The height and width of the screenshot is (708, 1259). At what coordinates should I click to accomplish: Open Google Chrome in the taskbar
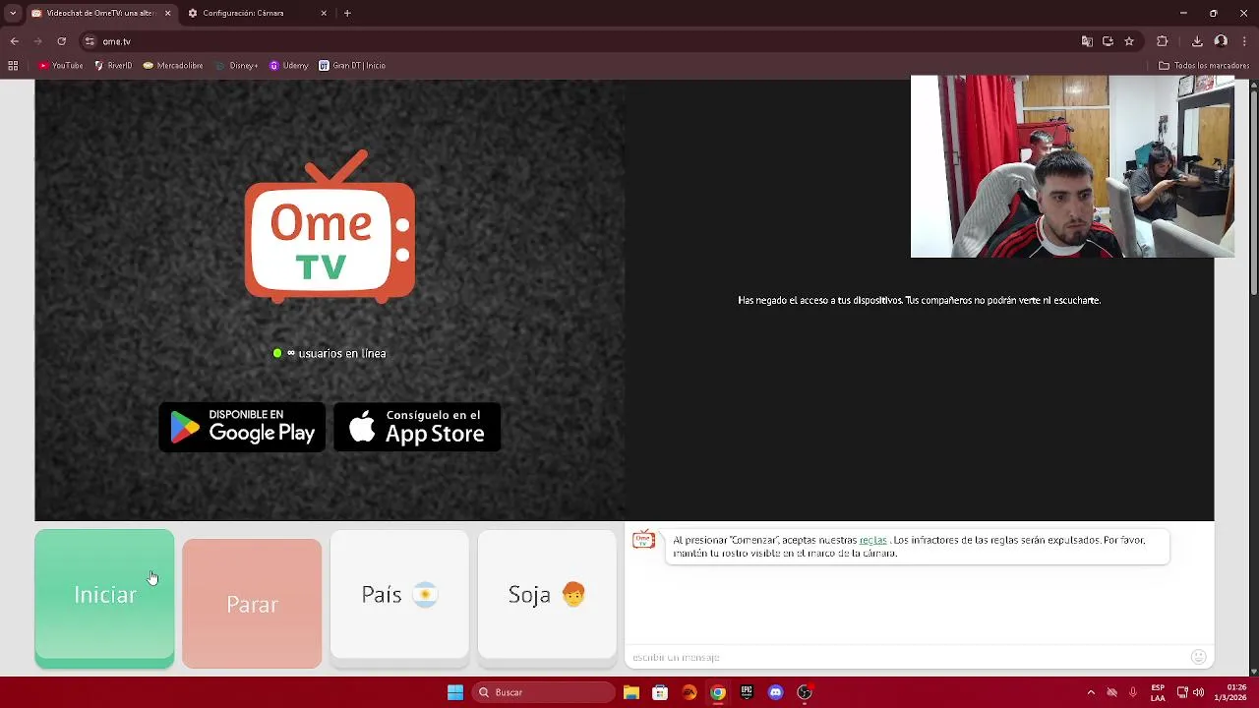(718, 692)
